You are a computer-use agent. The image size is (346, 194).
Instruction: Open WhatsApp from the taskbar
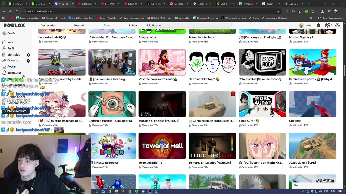pos(157,191)
